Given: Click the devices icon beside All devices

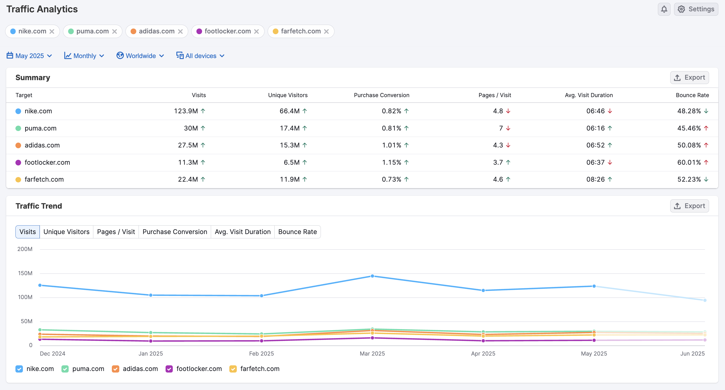Looking at the screenshot, I should (x=179, y=56).
